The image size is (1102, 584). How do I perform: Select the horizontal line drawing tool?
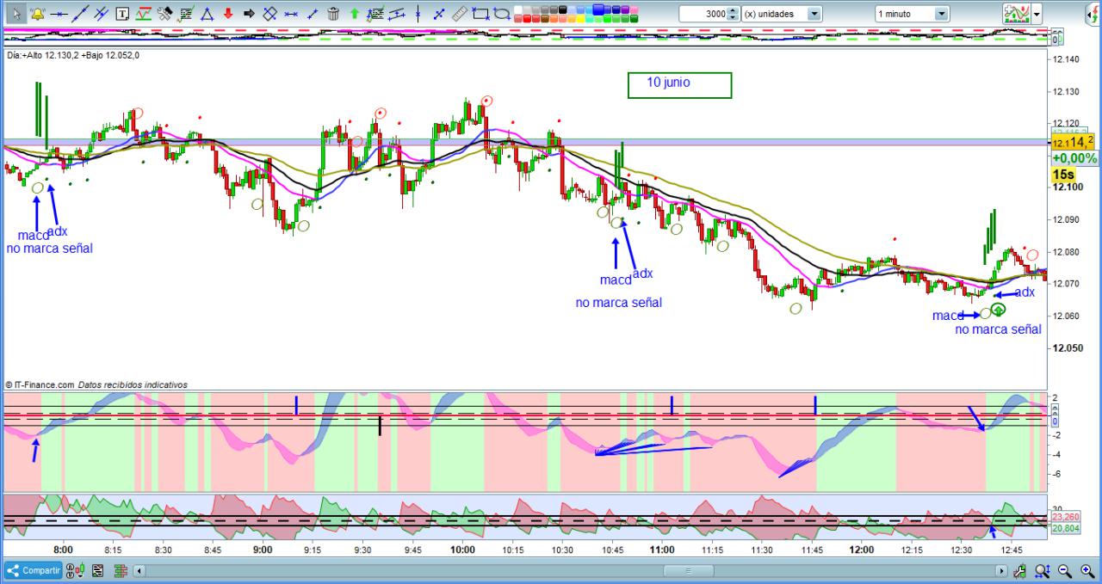pos(59,14)
